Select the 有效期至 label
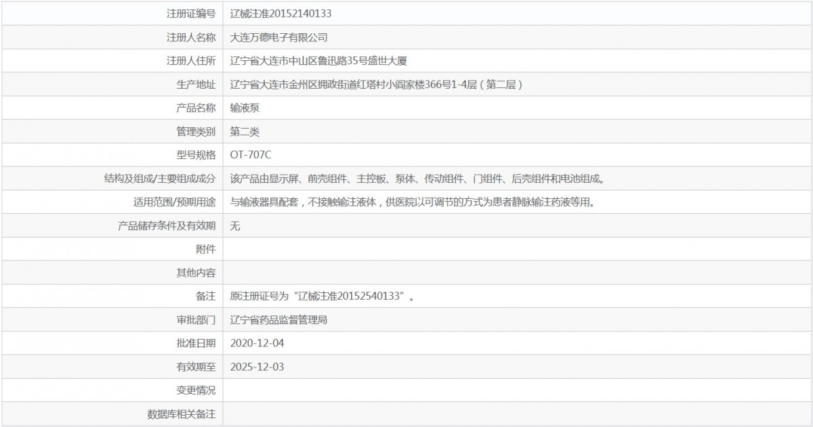This screenshot has height=427, width=813. [x=196, y=367]
